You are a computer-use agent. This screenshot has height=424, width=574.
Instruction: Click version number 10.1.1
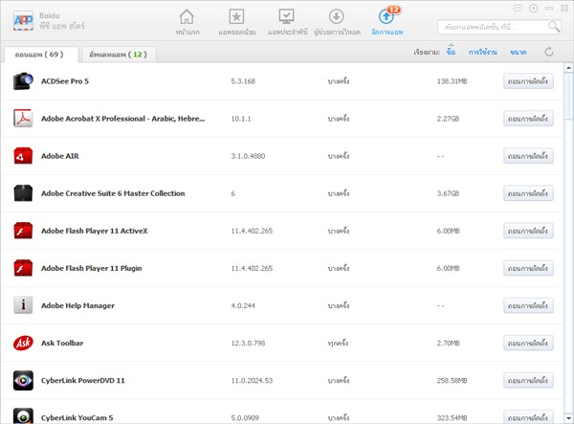(x=241, y=119)
